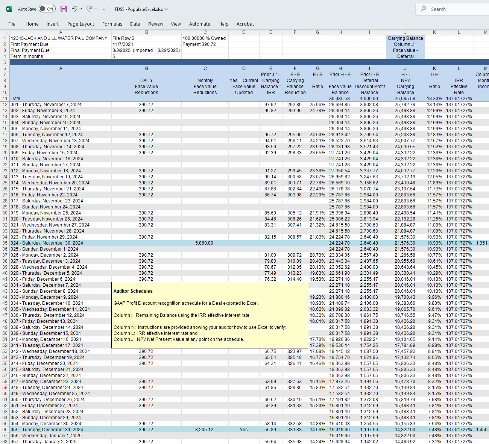
Task: Click into the Search box
Action: [452, 9]
